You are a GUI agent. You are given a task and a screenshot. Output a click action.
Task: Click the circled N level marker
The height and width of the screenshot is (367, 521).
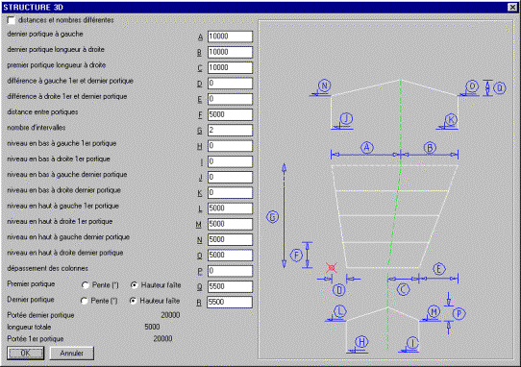[324, 86]
